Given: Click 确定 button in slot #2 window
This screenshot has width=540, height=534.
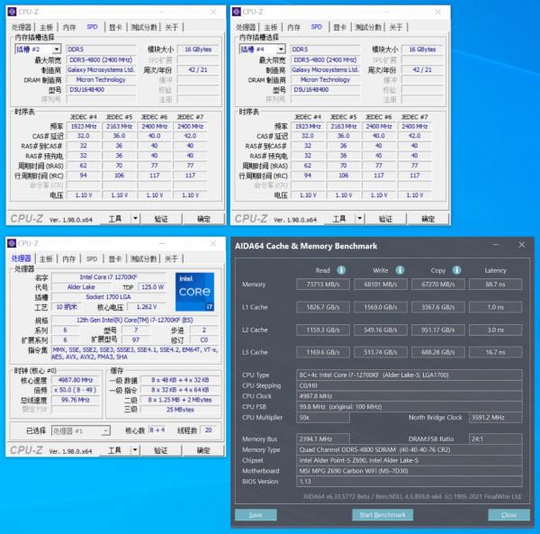Looking at the screenshot, I should [x=203, y=219].
